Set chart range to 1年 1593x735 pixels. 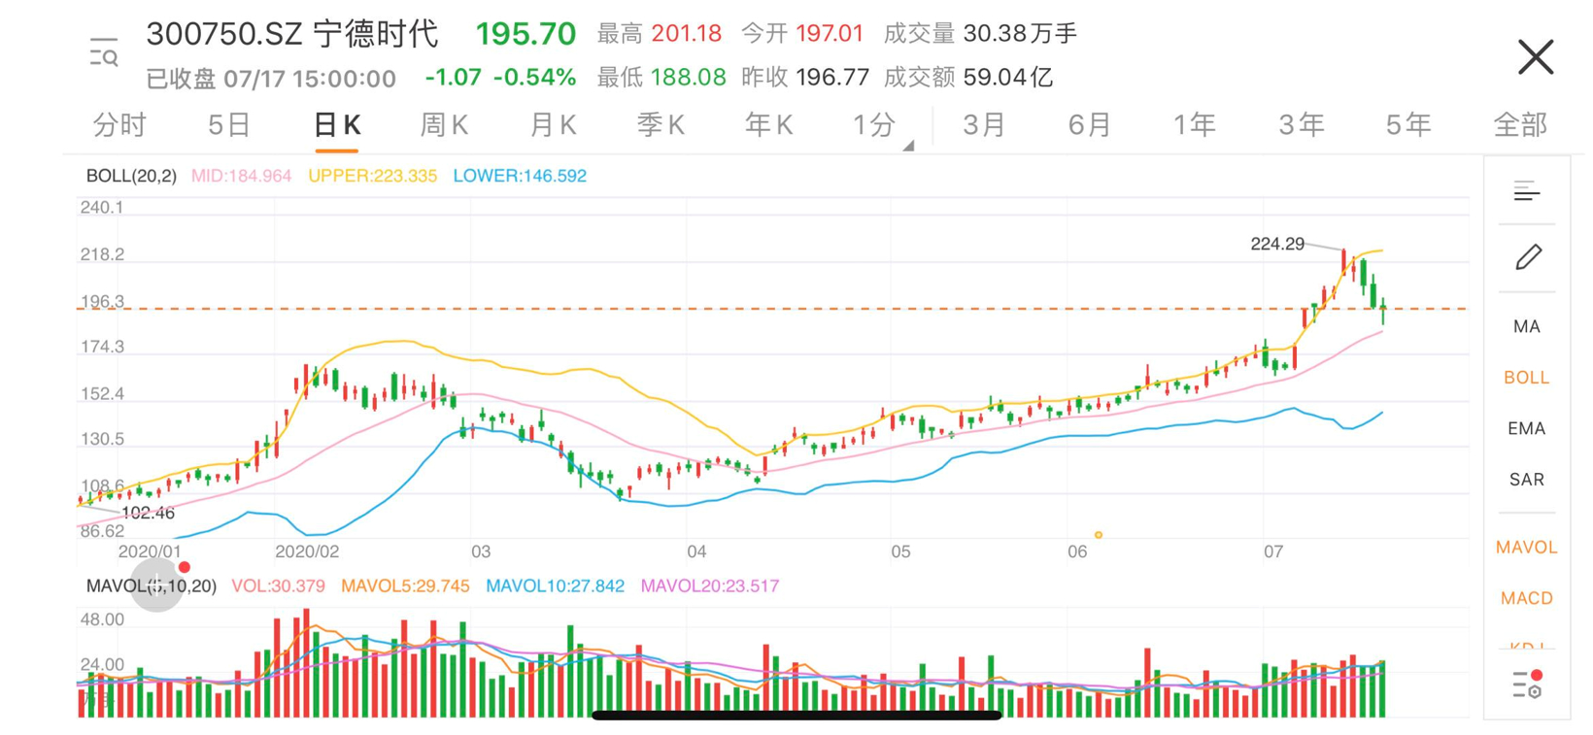pyautogui.click(x=1194, y=125)
